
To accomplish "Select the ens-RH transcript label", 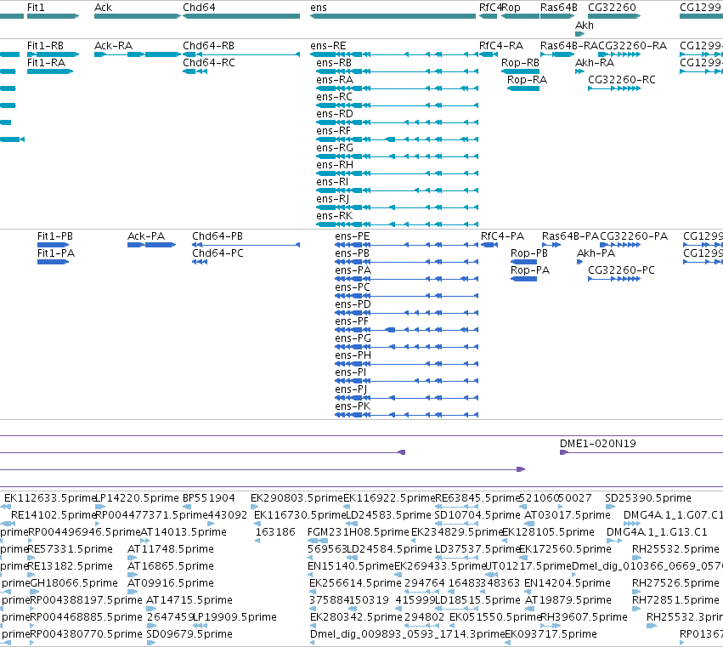I will point(335,165).
